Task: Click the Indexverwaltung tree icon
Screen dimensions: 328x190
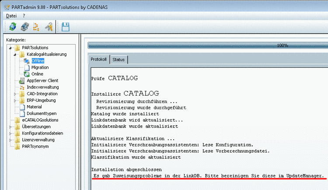Action: click(22, 87)
